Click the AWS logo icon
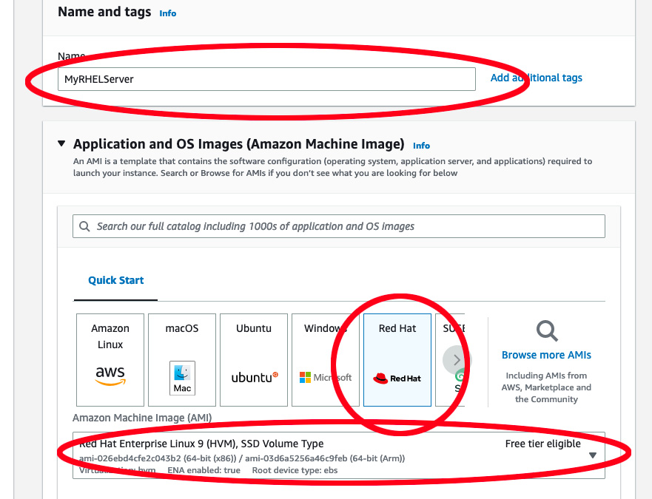 (x=110, y=376)
